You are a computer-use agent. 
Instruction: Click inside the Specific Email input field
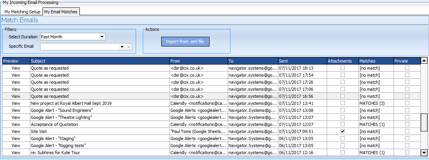tap(79, 47)
